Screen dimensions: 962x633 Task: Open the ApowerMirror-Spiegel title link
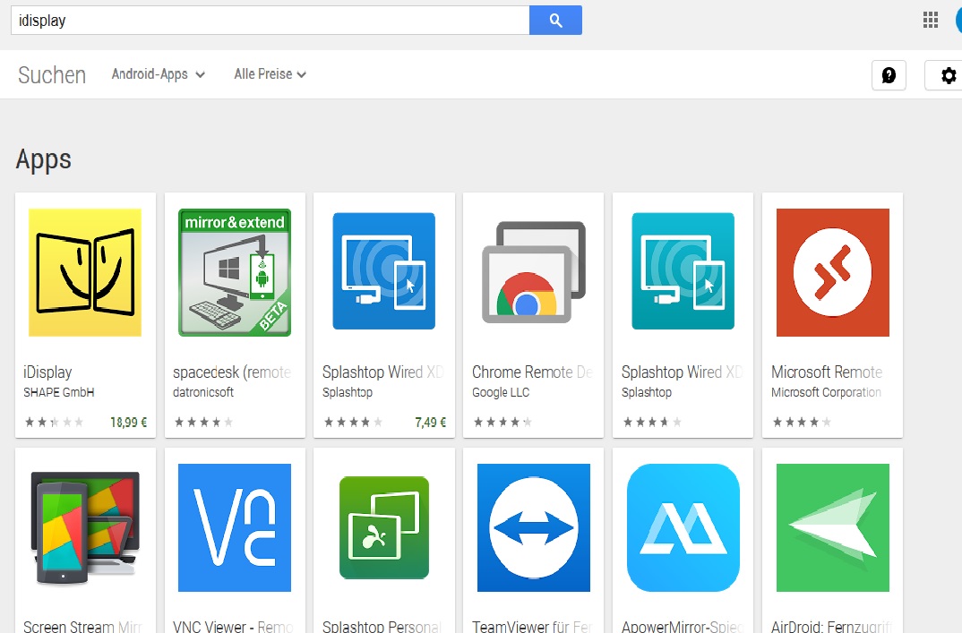coord(683,626)
